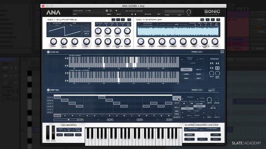
Task: Click the Init item in header
Action: [x=159, y=14]
